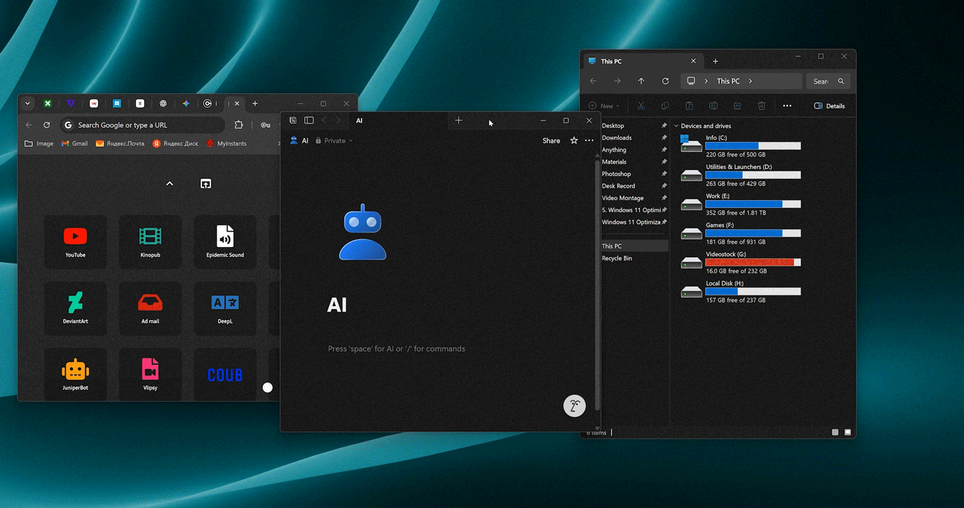Switch to the AI tab in Notion

pos(360,120)
